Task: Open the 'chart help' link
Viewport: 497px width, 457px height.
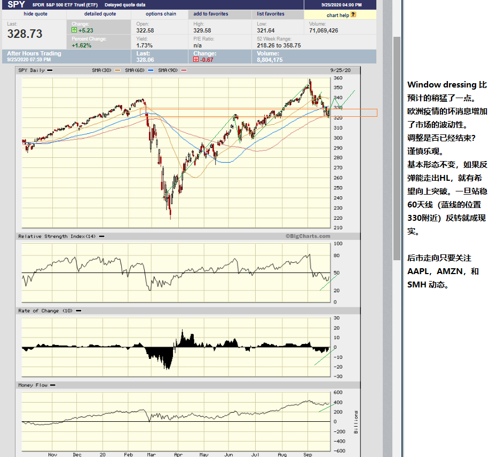Action: (337, 15)
